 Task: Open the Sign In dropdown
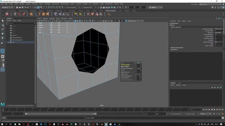[155, 7]
